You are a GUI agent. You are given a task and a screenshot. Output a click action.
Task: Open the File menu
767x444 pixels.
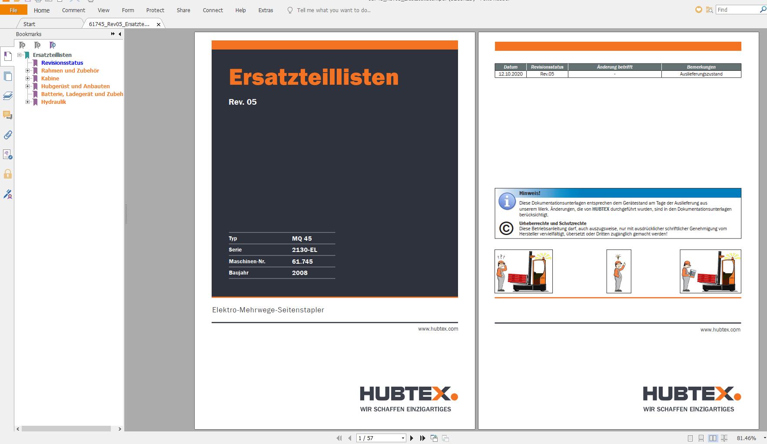tap(13, 10)
